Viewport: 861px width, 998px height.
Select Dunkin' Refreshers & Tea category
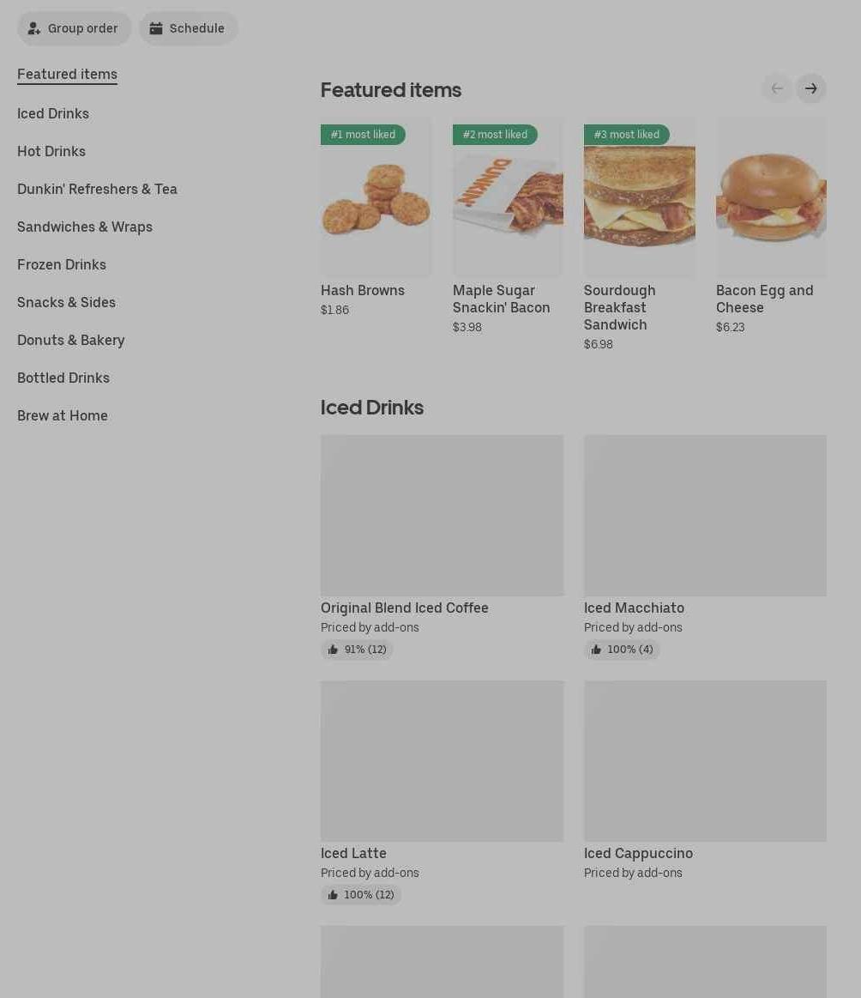point(97,189)
